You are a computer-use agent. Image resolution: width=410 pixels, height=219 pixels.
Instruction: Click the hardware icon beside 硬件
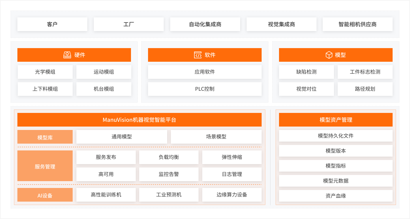pyautogui.click(x=67, y=55)
